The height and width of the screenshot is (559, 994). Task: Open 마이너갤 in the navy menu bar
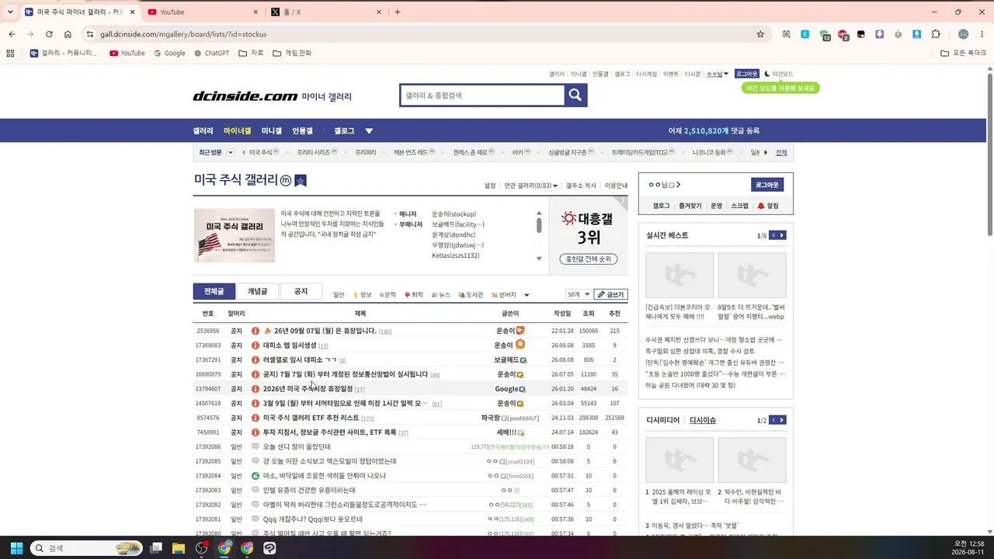(238, 131)
